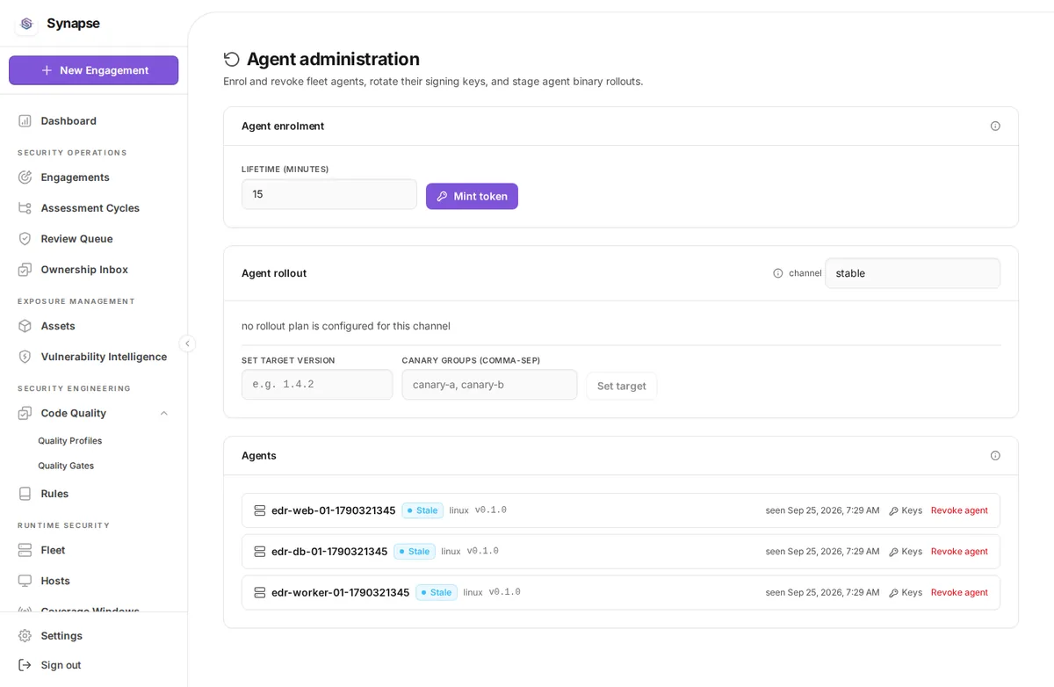This screenshot has height=687, width=1054.
Task: Revoke agent edr-web-01-1790321345
Action: coord(959,510)
